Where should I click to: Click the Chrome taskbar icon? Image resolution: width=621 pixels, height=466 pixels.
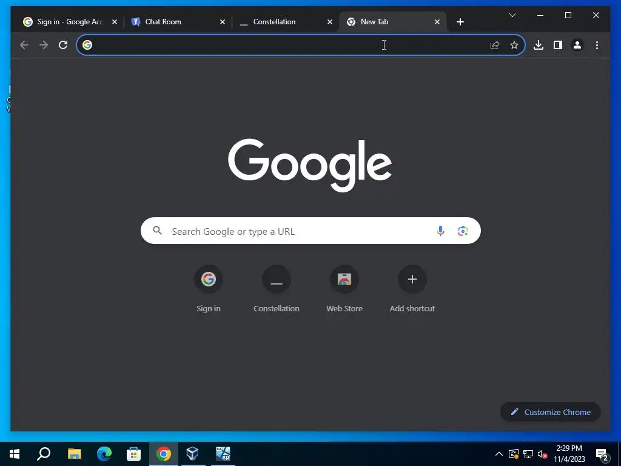[164, 454]
